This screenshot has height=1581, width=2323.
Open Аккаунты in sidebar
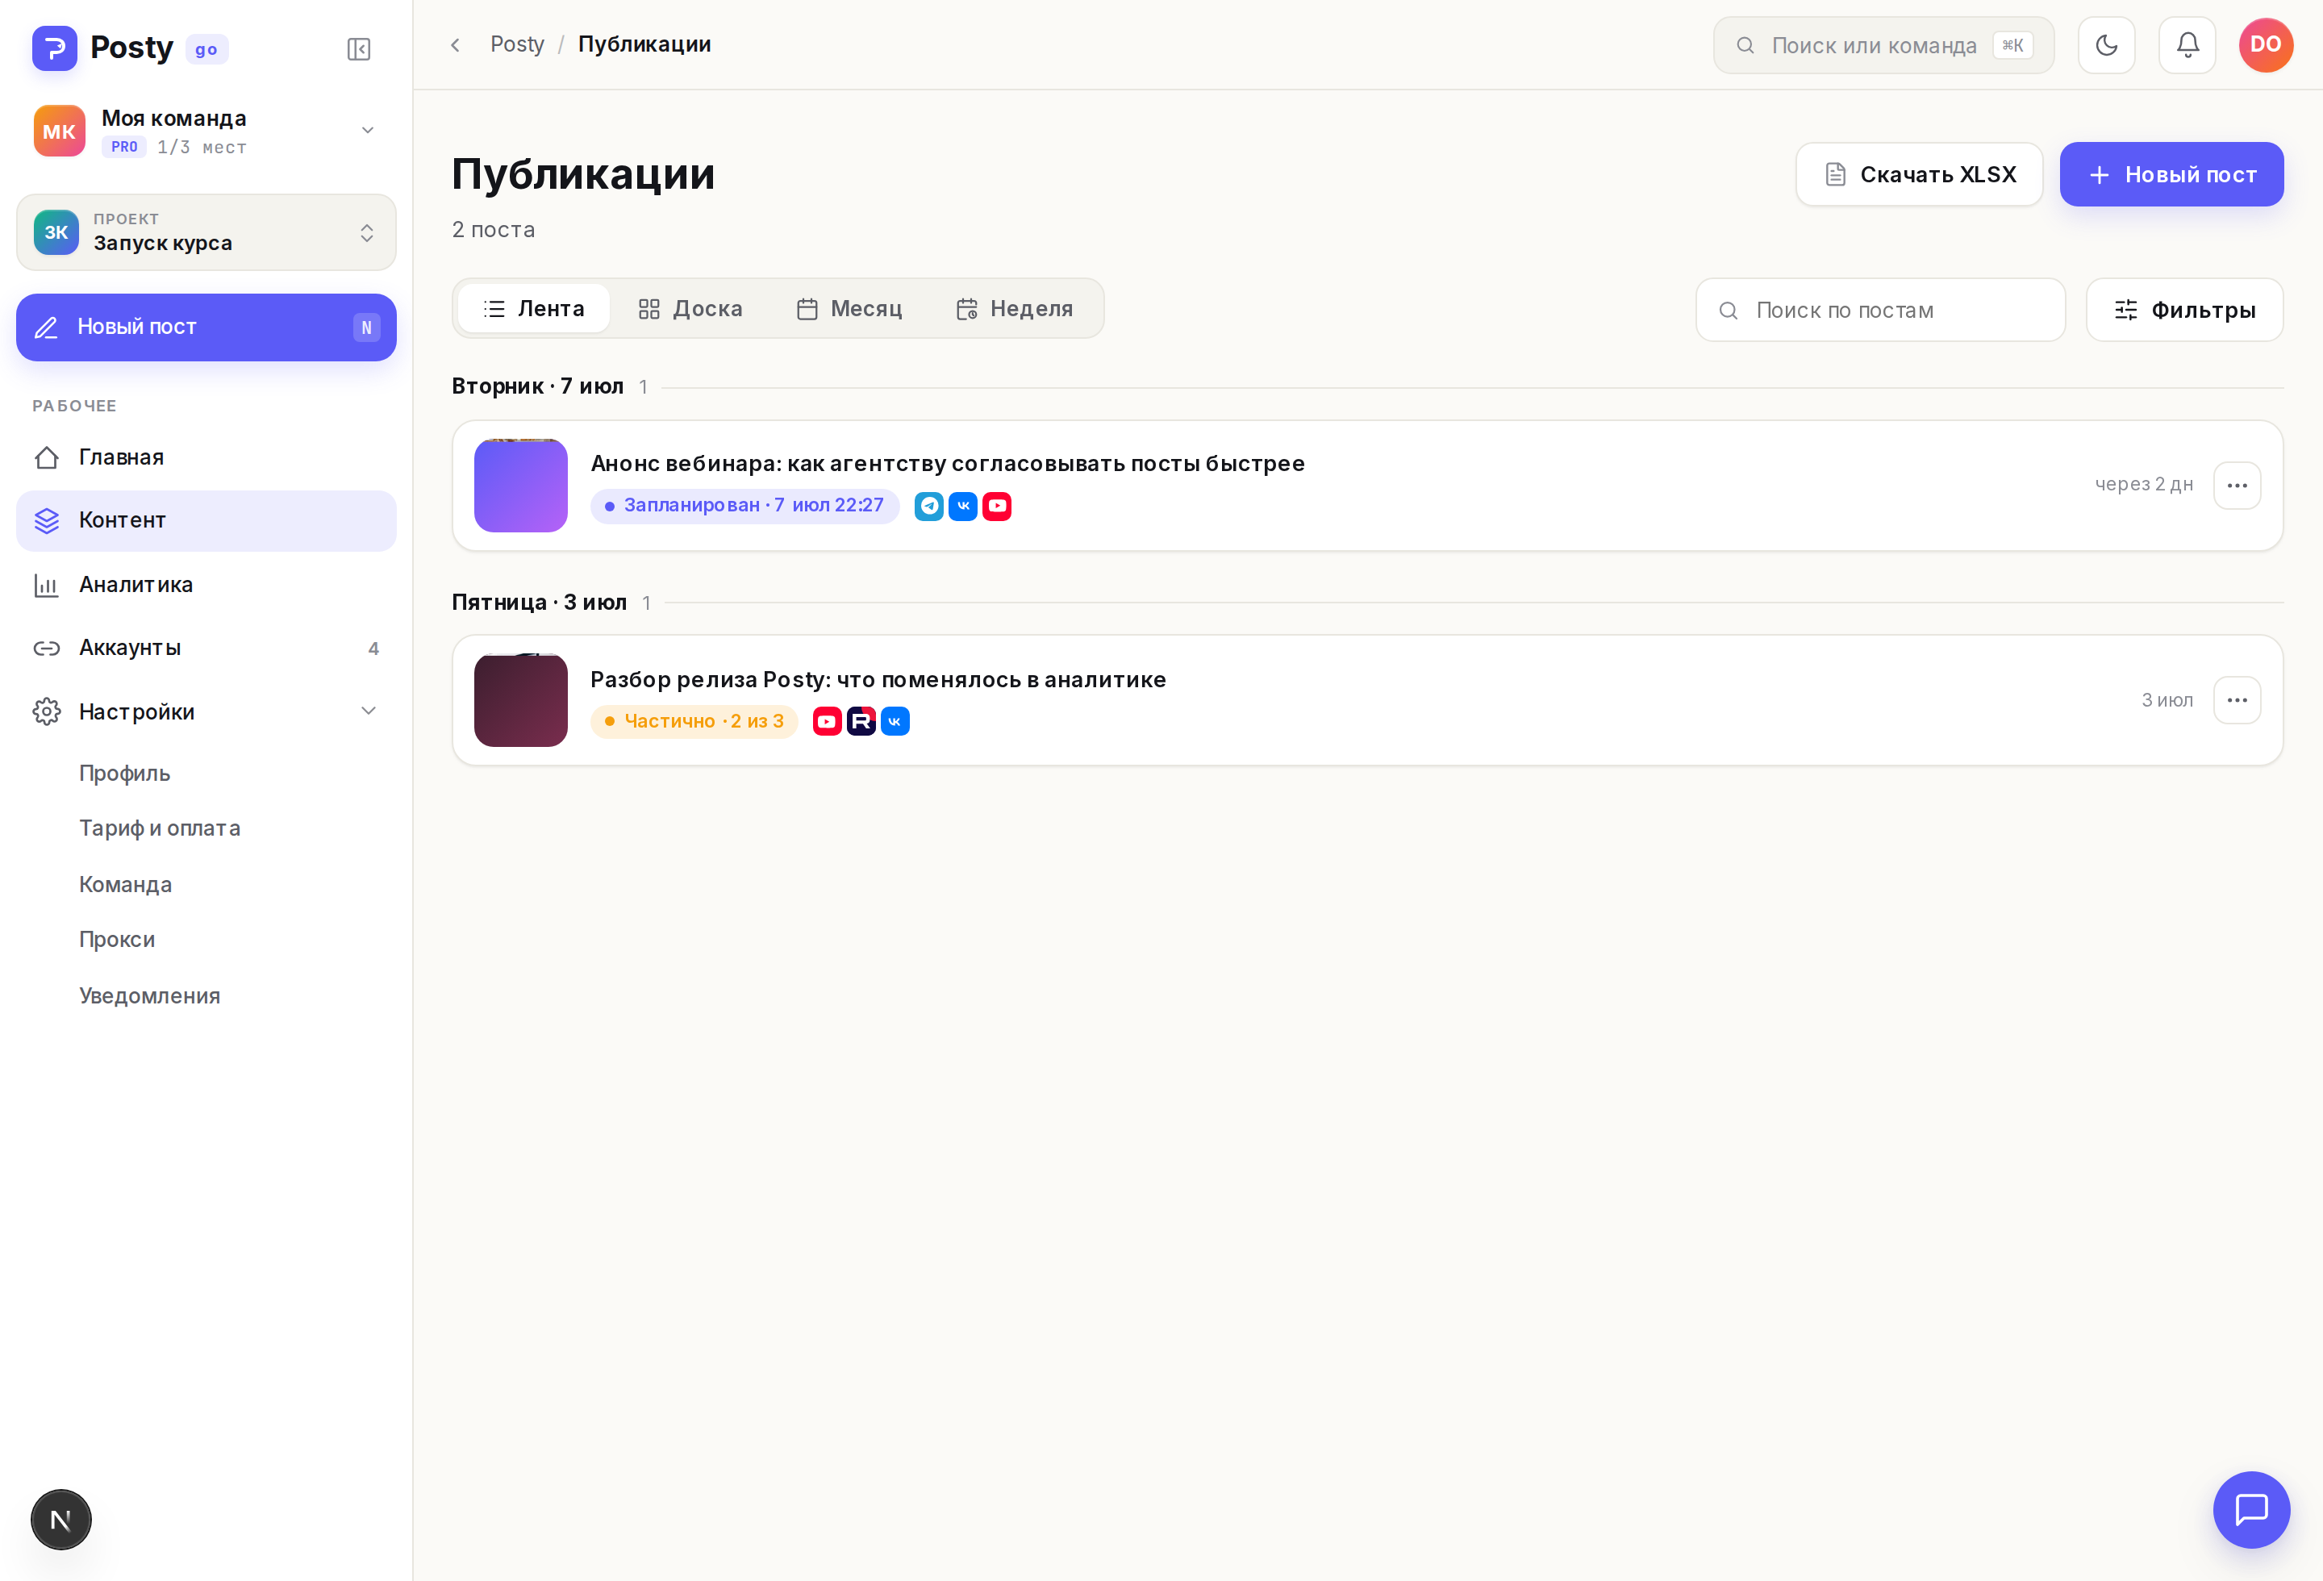(x=206, y=648)
